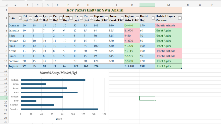
Task: Open the Pzr (kg) filter dropdown
Action: [91, 18]
